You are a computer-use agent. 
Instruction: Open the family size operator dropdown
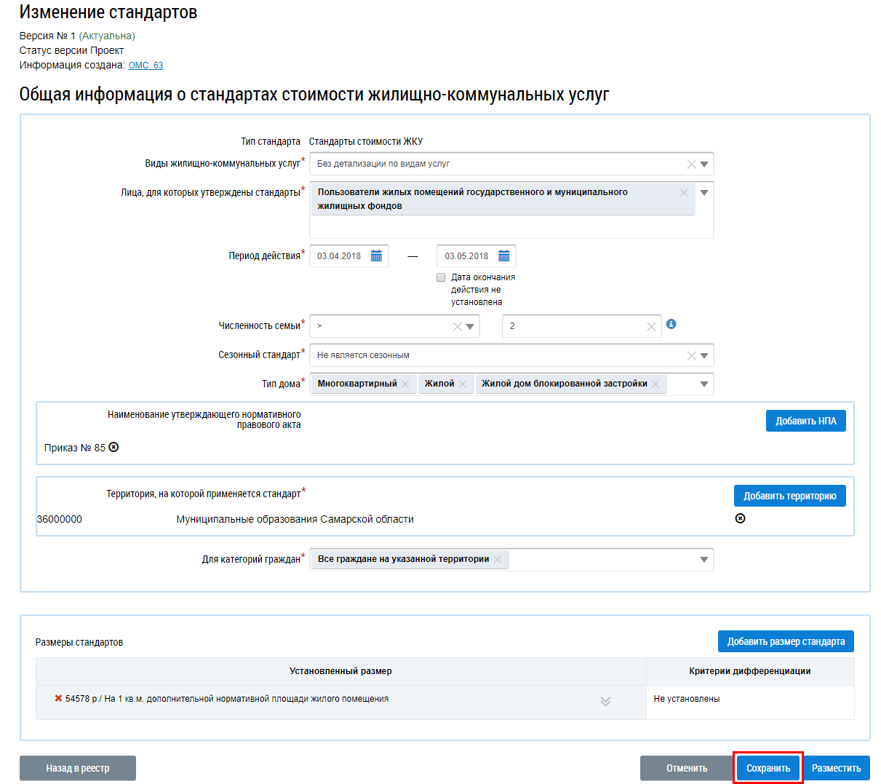(x=470, y=327)
